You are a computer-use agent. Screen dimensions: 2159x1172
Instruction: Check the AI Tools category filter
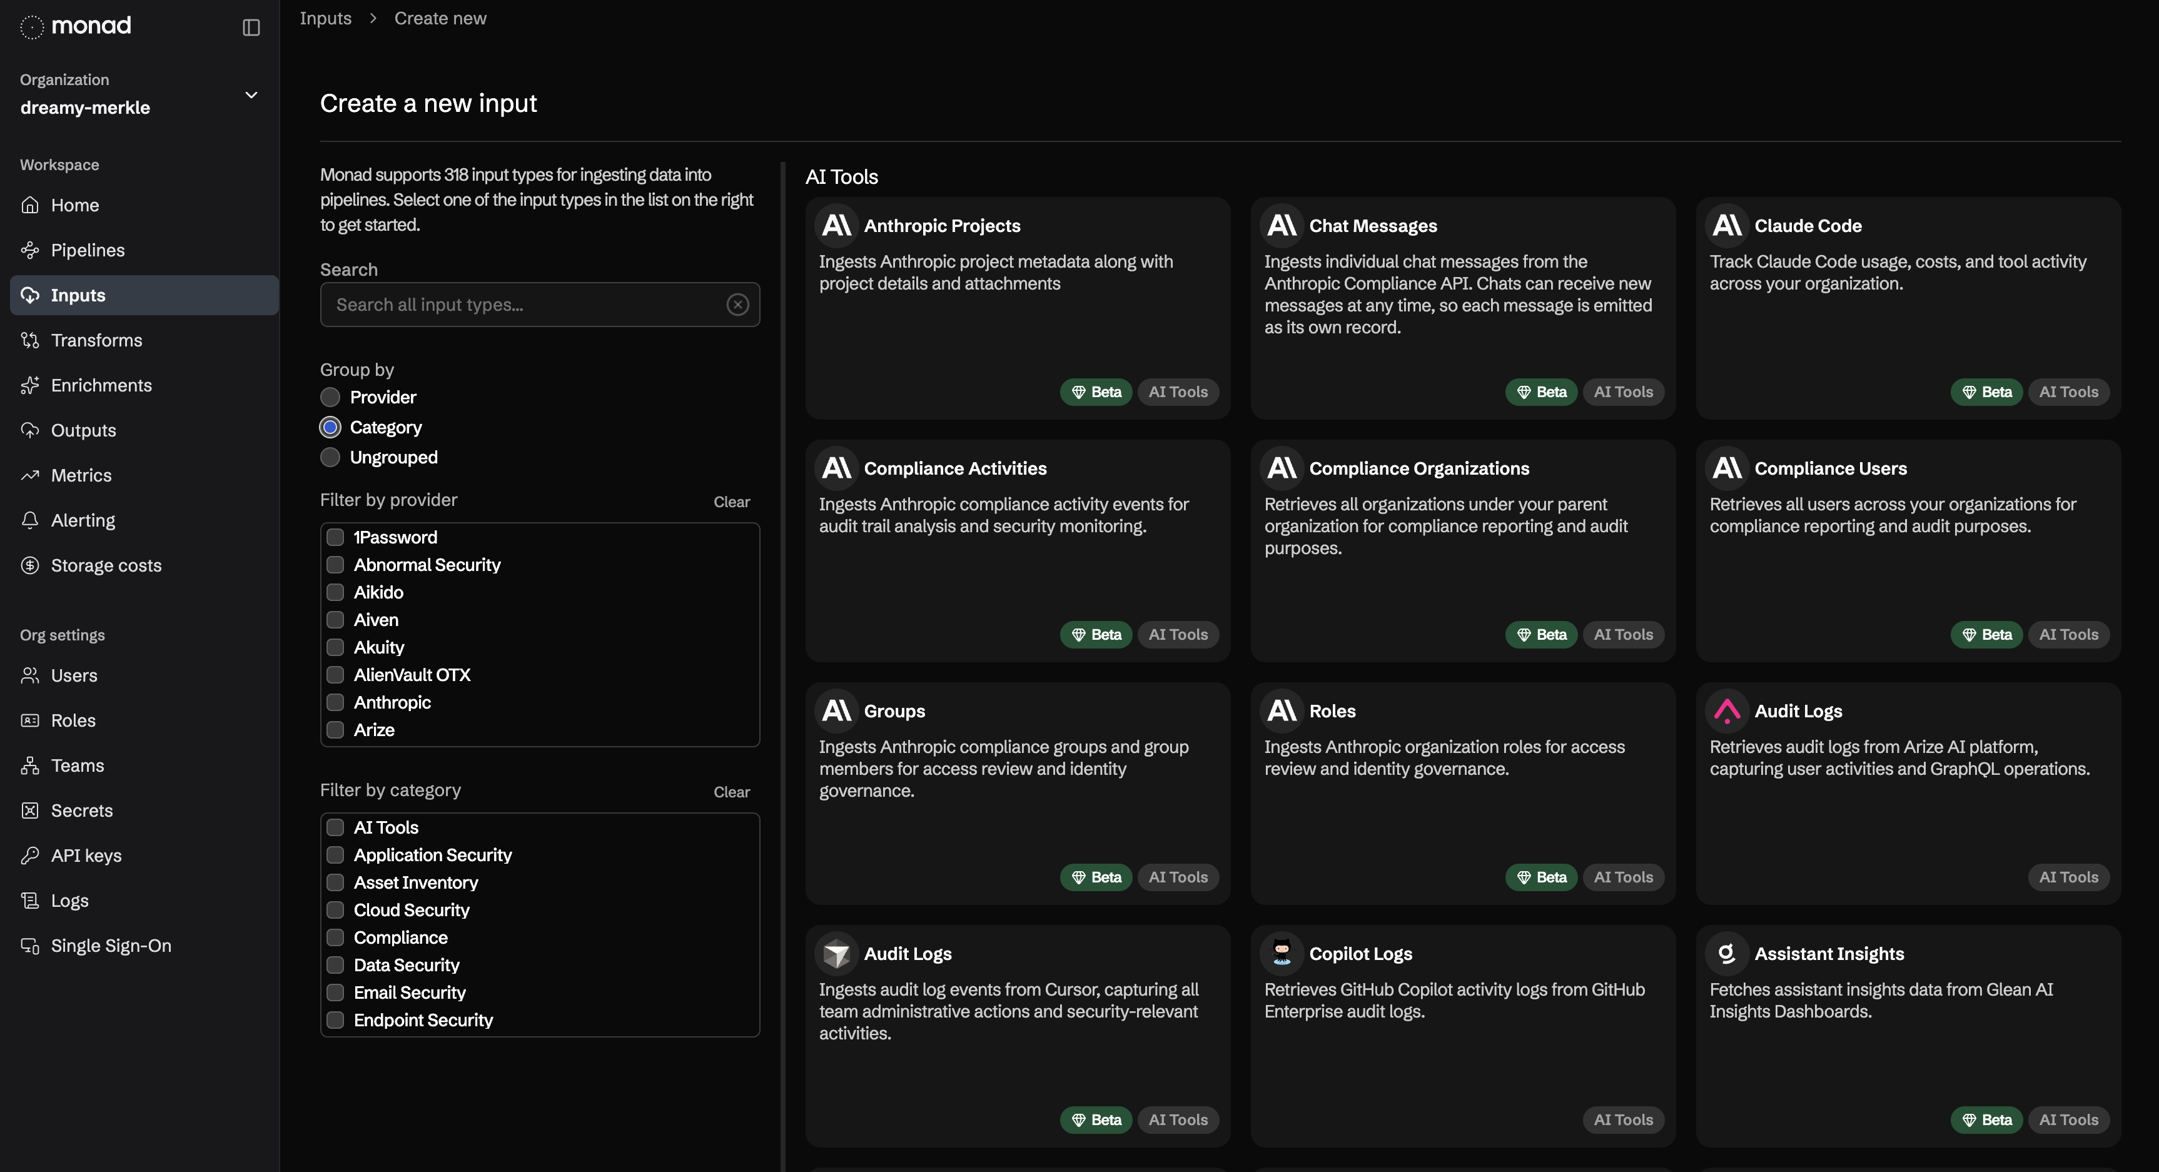(x=335, y=827)
